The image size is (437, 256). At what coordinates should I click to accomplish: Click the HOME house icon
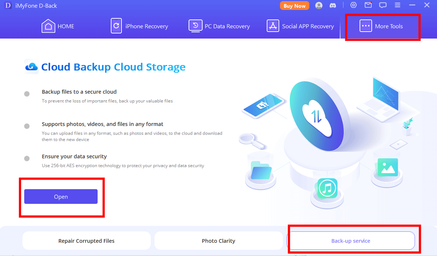coord(48,26)
